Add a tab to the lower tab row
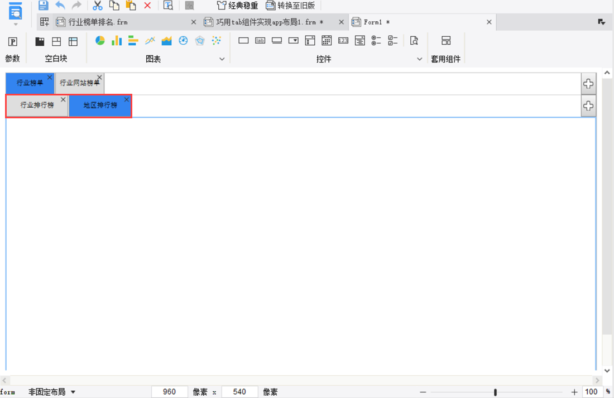Screen dimensions: 614x398 click(x=588, y=106)
